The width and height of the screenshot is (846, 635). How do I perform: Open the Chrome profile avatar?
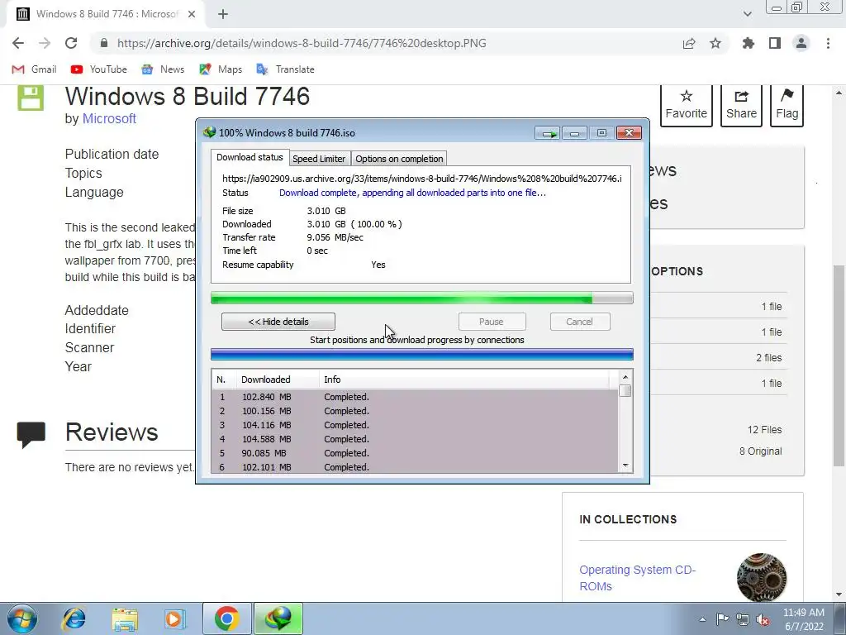click(x=801, y=43)
